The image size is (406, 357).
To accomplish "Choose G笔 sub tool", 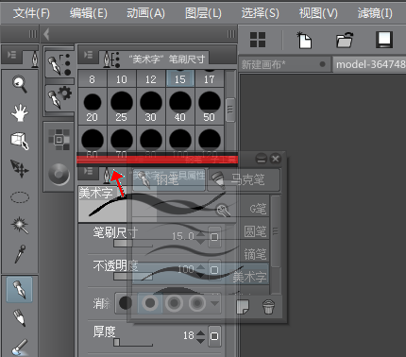I will click(200, 206).
